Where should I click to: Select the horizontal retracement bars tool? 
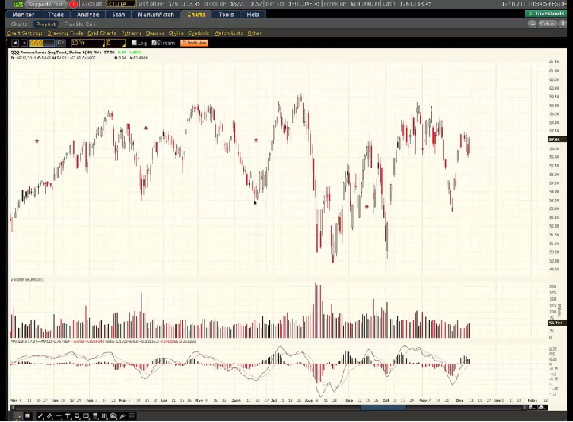95,416
